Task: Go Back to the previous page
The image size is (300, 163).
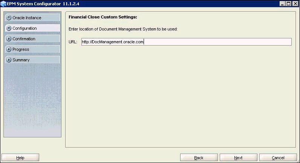Action: tap(199, 158)
